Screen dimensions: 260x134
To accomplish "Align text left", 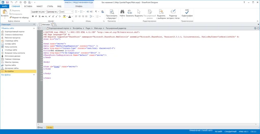I will (76, 16).
